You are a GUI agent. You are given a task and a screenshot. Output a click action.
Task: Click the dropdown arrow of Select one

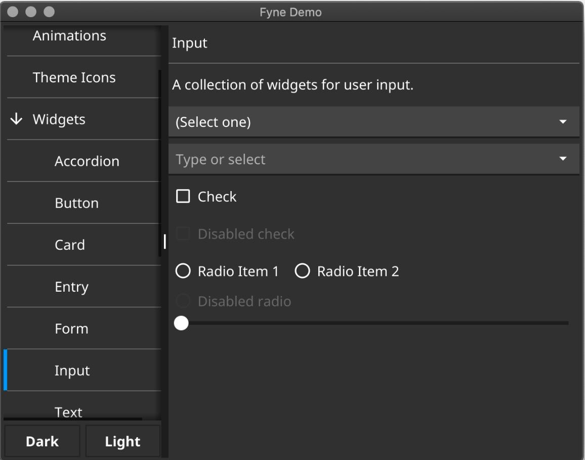click(563, 121)
